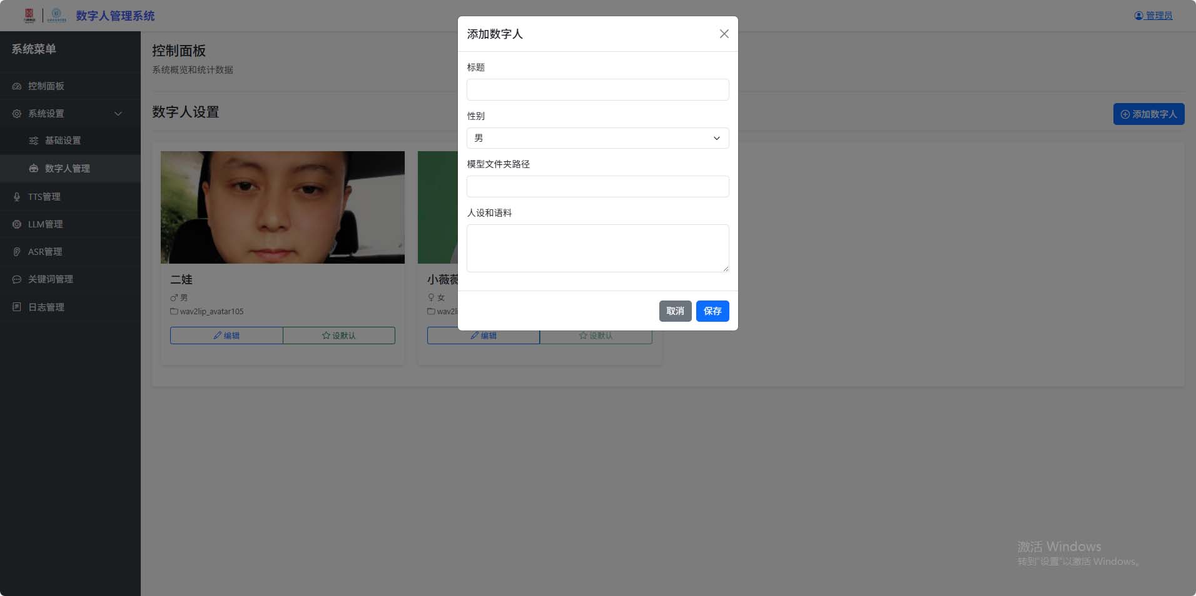Click into the 模型文件夹路径 text field
1196x596 pixels.
(x=597, y=186)
